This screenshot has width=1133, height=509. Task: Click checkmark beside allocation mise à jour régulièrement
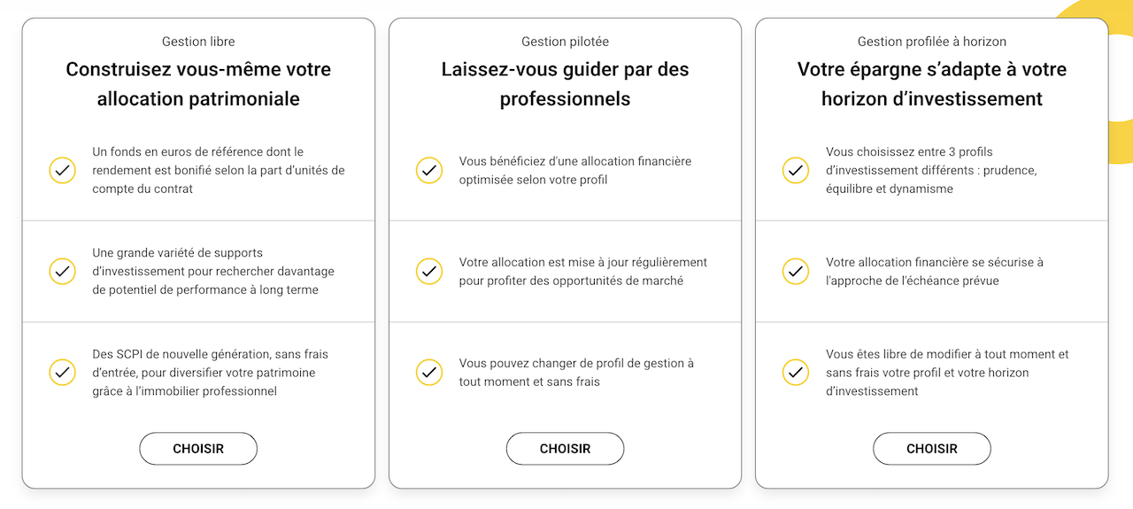click(x=429, y=271)
